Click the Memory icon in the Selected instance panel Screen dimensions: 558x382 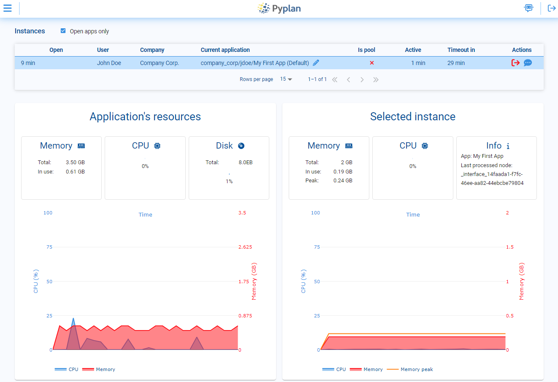coord(349,145)
